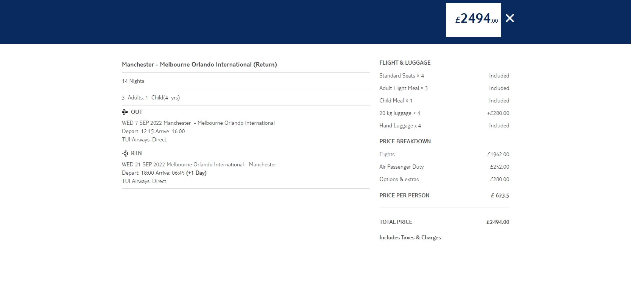The image size is (631, 287).
Task: Click the Standard Seats × 4 row label
Action: [x=402, y=76]
